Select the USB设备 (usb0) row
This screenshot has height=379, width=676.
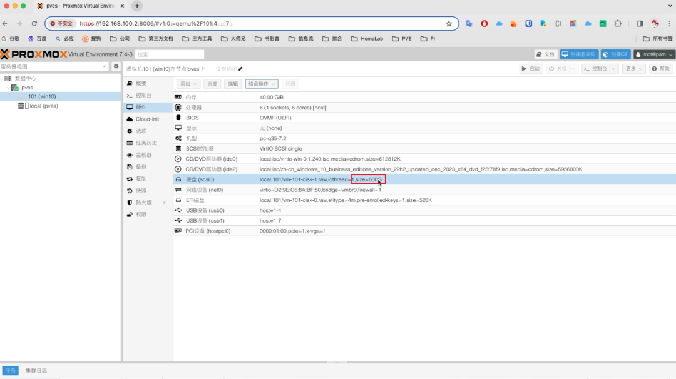[x=424, y=211]
